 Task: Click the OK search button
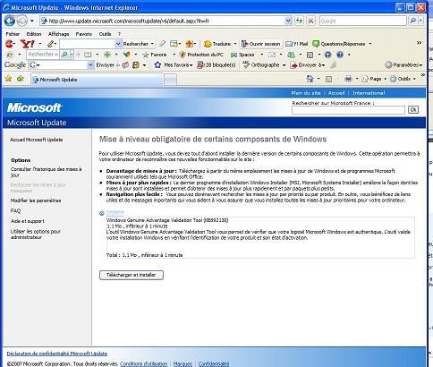pyautogui.click(x=413, y=110)
